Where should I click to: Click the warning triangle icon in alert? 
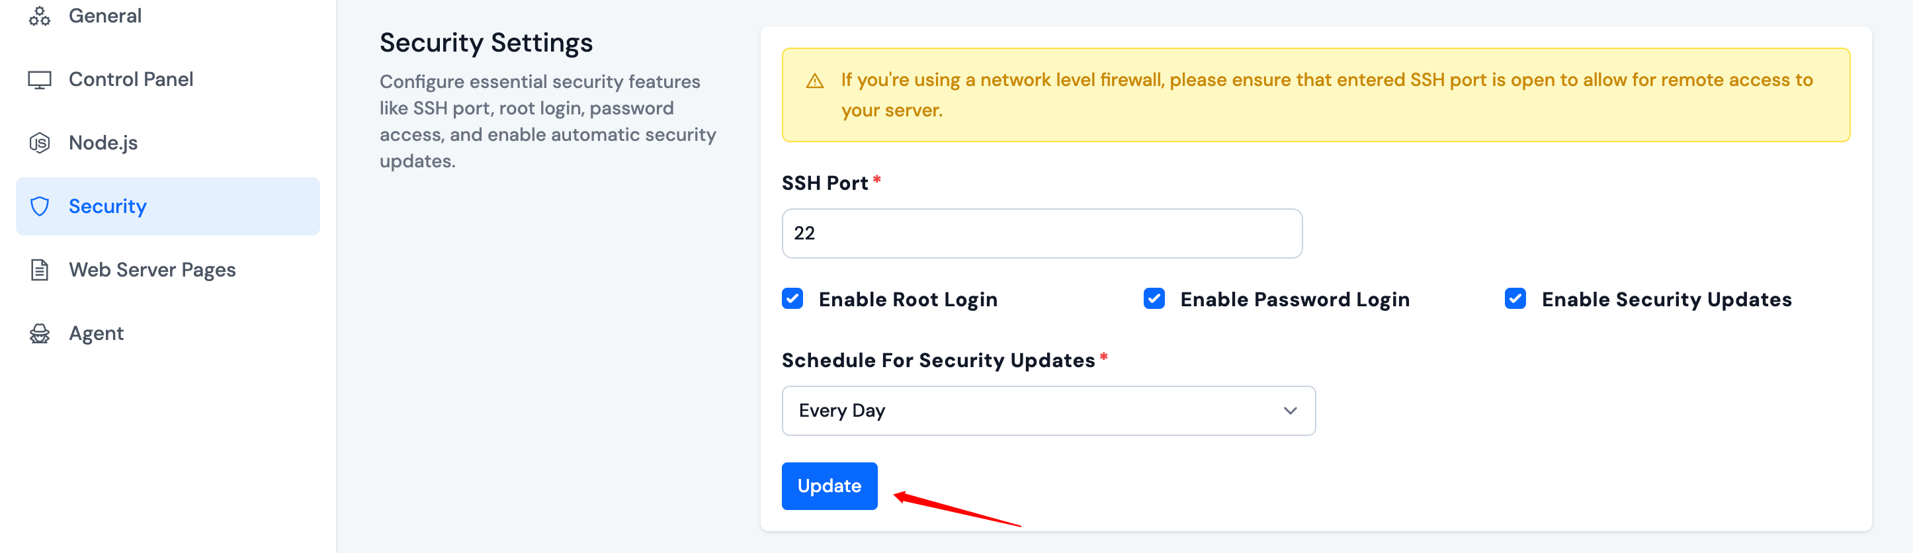815,80
